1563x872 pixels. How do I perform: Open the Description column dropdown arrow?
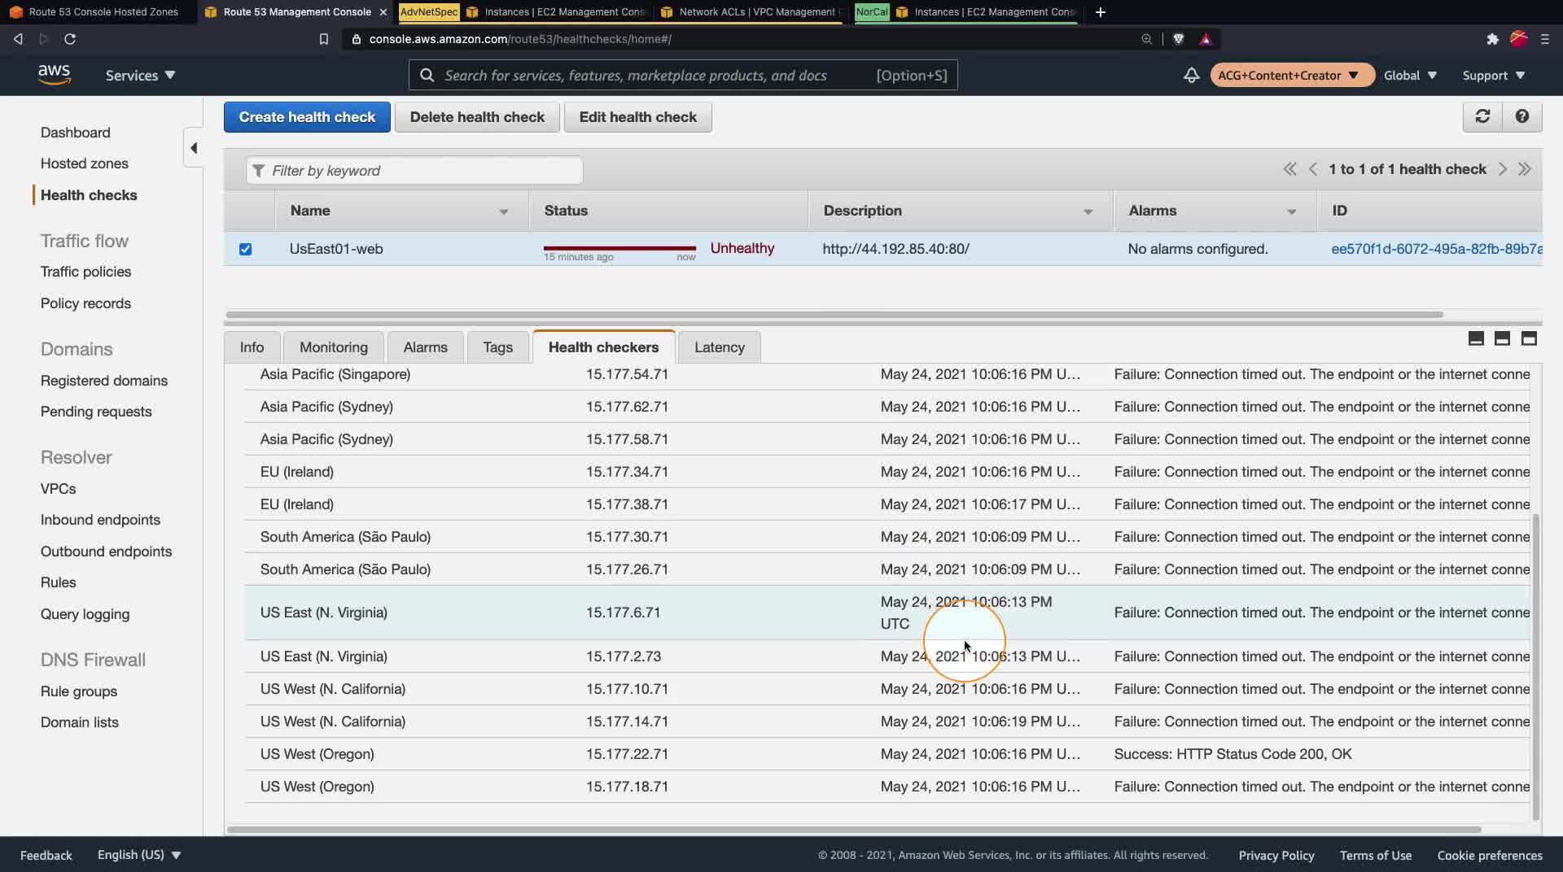click(x=1088, y=211)
